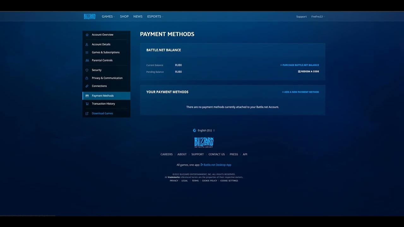The height and width of the screenshot is (227, 404).
Task: Click the globe icon next to English (EU)
Action: [x=194, y=130]
